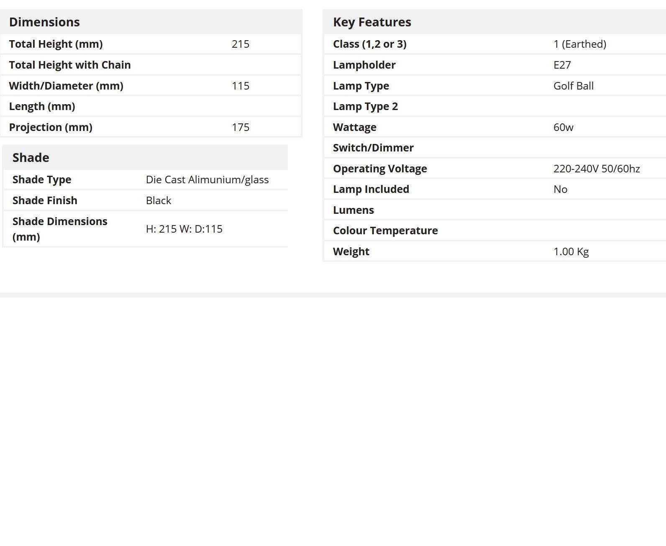The image size is (666, 546).
Task: Select the Total Height with Chain row
Action: (151, 65)
